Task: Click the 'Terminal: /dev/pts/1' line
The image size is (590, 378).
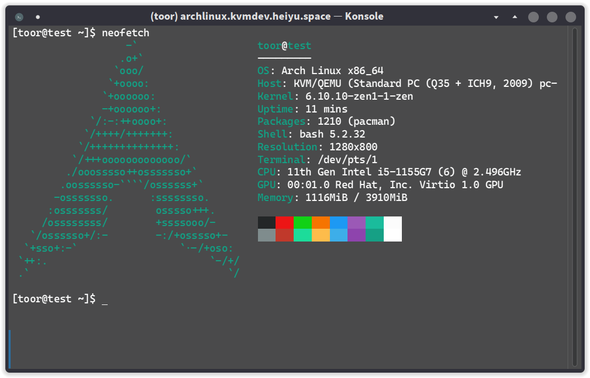Action: pos(318,159)
